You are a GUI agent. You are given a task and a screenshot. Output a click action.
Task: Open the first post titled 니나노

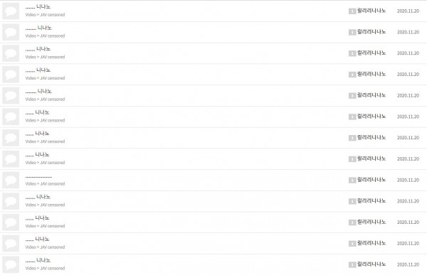(x=38, y=7)
